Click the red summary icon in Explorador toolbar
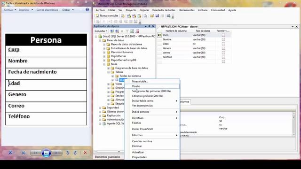Viewport: 301px width, 169px height. (x=137, y=31)
